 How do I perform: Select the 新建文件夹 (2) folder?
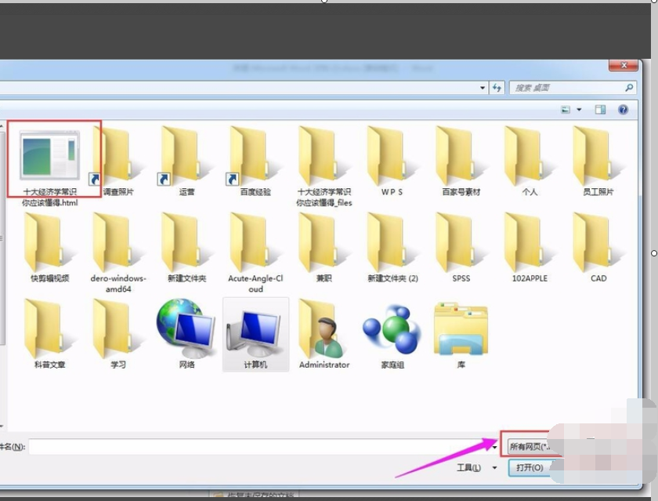pos(392,248)
